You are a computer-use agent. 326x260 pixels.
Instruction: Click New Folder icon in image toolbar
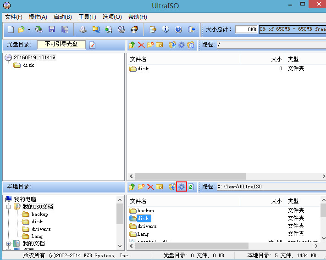point(150,45)
